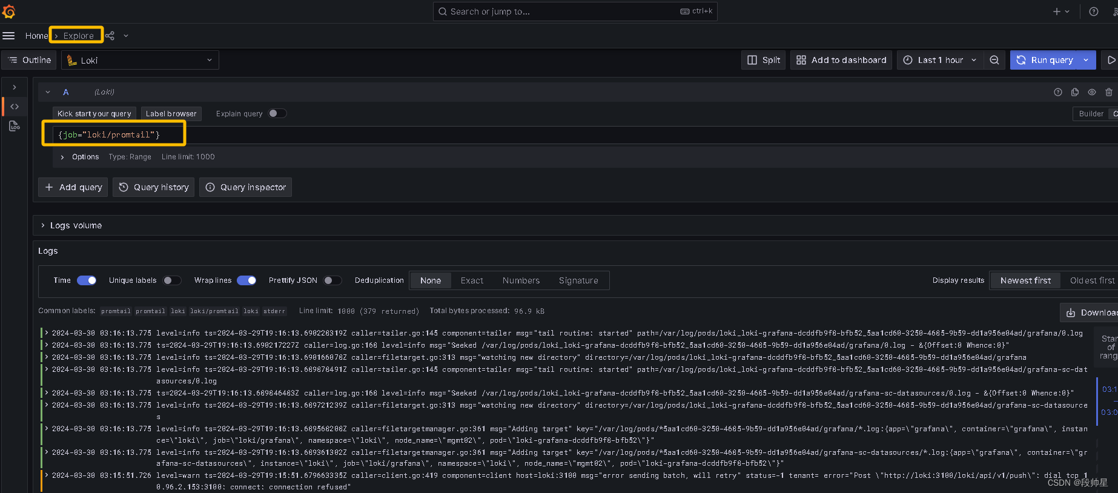Zoom out the time range
This screenshot has height=493, width=1118.
[994, 60]
